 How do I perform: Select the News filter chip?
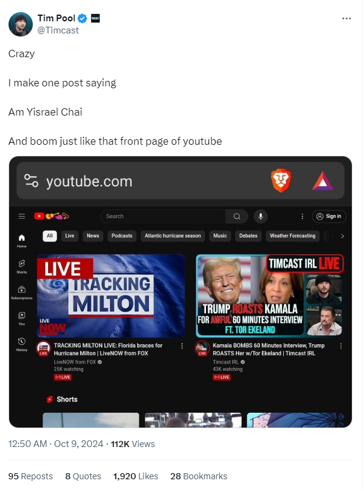93,236
